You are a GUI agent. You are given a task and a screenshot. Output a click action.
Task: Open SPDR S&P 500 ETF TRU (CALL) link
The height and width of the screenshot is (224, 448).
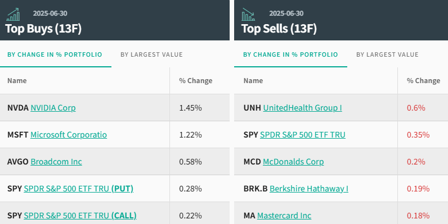pos(80,216)
